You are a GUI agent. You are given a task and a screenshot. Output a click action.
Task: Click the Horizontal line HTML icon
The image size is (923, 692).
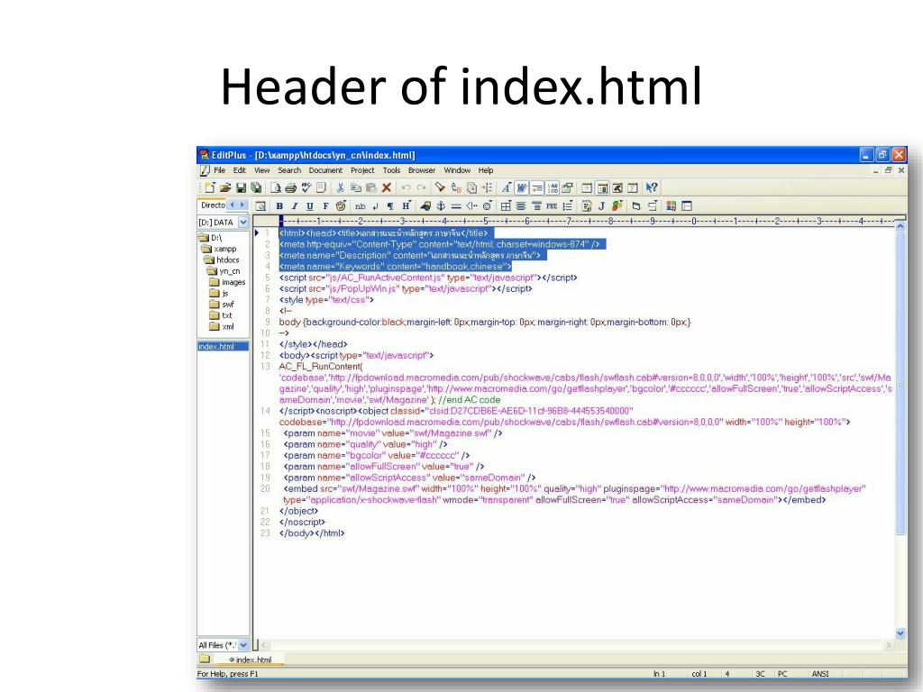click(x=455, y=206)
